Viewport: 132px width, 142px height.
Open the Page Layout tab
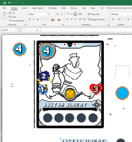pyautogui.click(x=37, y=8)
